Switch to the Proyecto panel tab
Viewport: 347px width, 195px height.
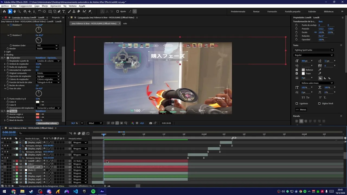[x=56, y=18]
